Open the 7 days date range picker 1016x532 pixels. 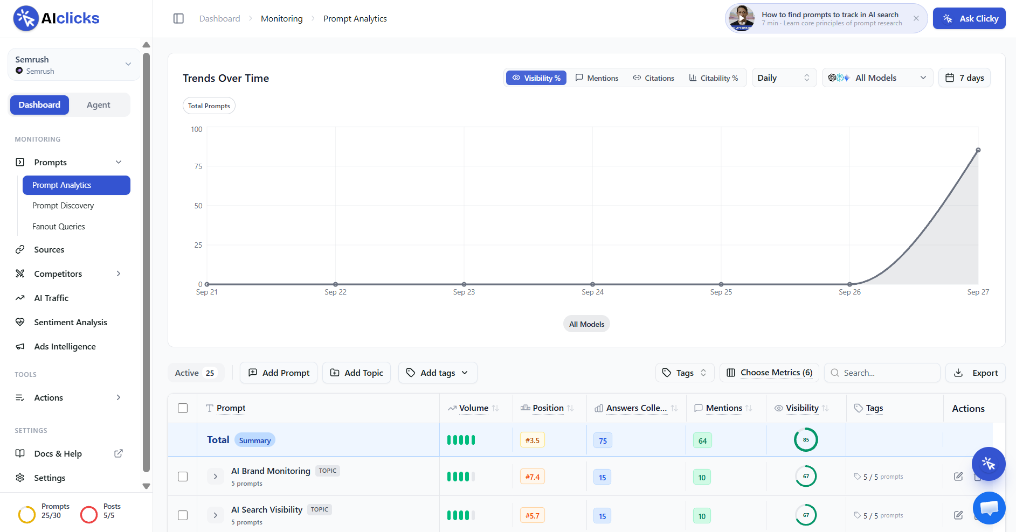964,78
